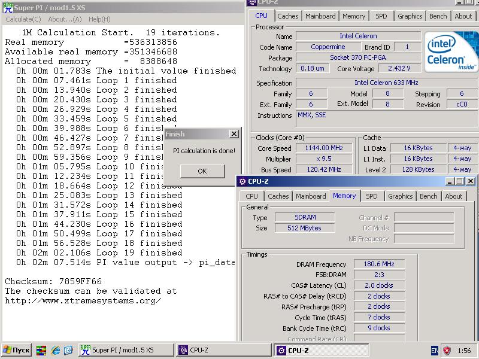Viewport: 479px width, 359px height.
Task: Open SPD tab in front CPU-Z window
Action: [x=371, y=196]
